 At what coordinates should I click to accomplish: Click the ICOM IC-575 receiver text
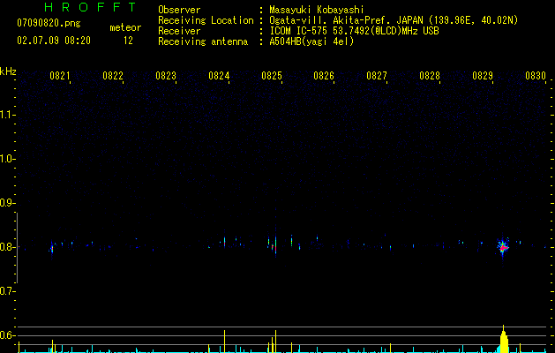click(x=354, y=31)
